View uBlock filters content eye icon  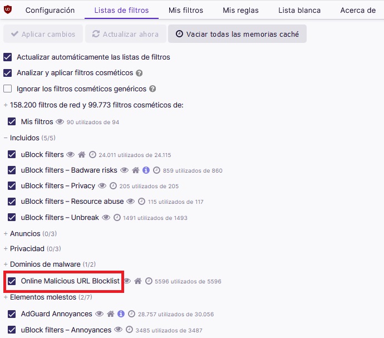click(x=71, y=154)
